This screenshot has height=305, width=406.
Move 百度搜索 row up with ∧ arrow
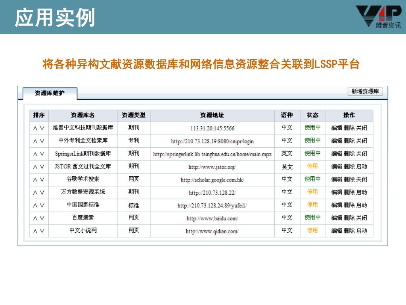pyautogui.click(x=35, y=218)
